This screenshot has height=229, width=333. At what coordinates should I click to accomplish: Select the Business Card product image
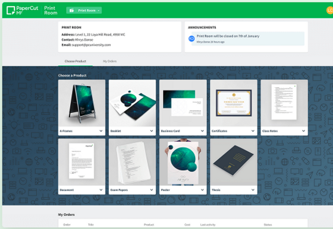pyautogui.click(x=183, y=103)
